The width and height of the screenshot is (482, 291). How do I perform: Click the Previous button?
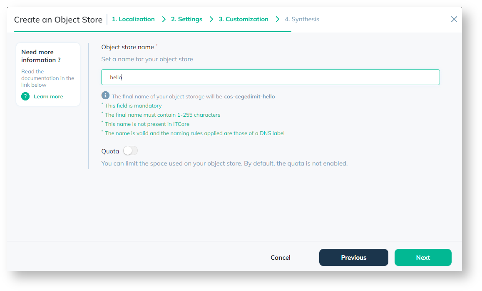(x=353, y=257)
